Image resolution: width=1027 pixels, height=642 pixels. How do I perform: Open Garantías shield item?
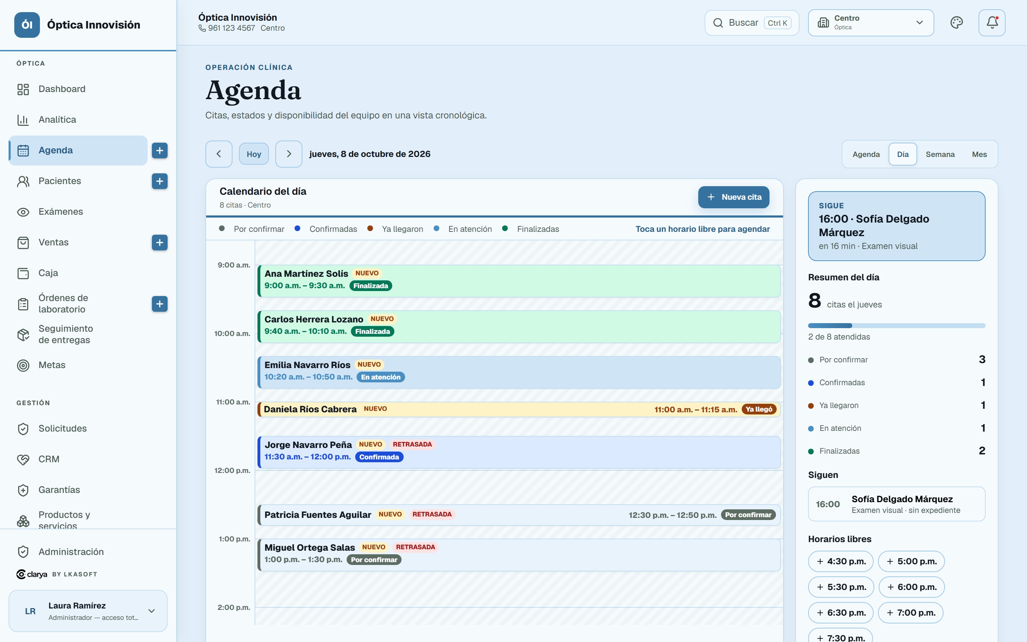click(x=78, y=490)
